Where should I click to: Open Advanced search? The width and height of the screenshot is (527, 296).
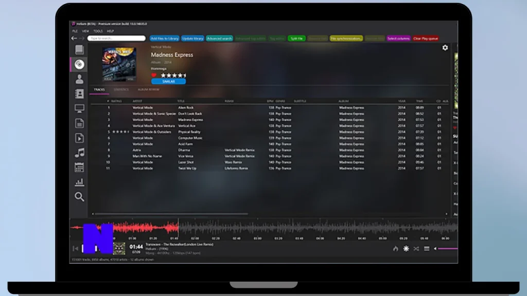point(219,39)
